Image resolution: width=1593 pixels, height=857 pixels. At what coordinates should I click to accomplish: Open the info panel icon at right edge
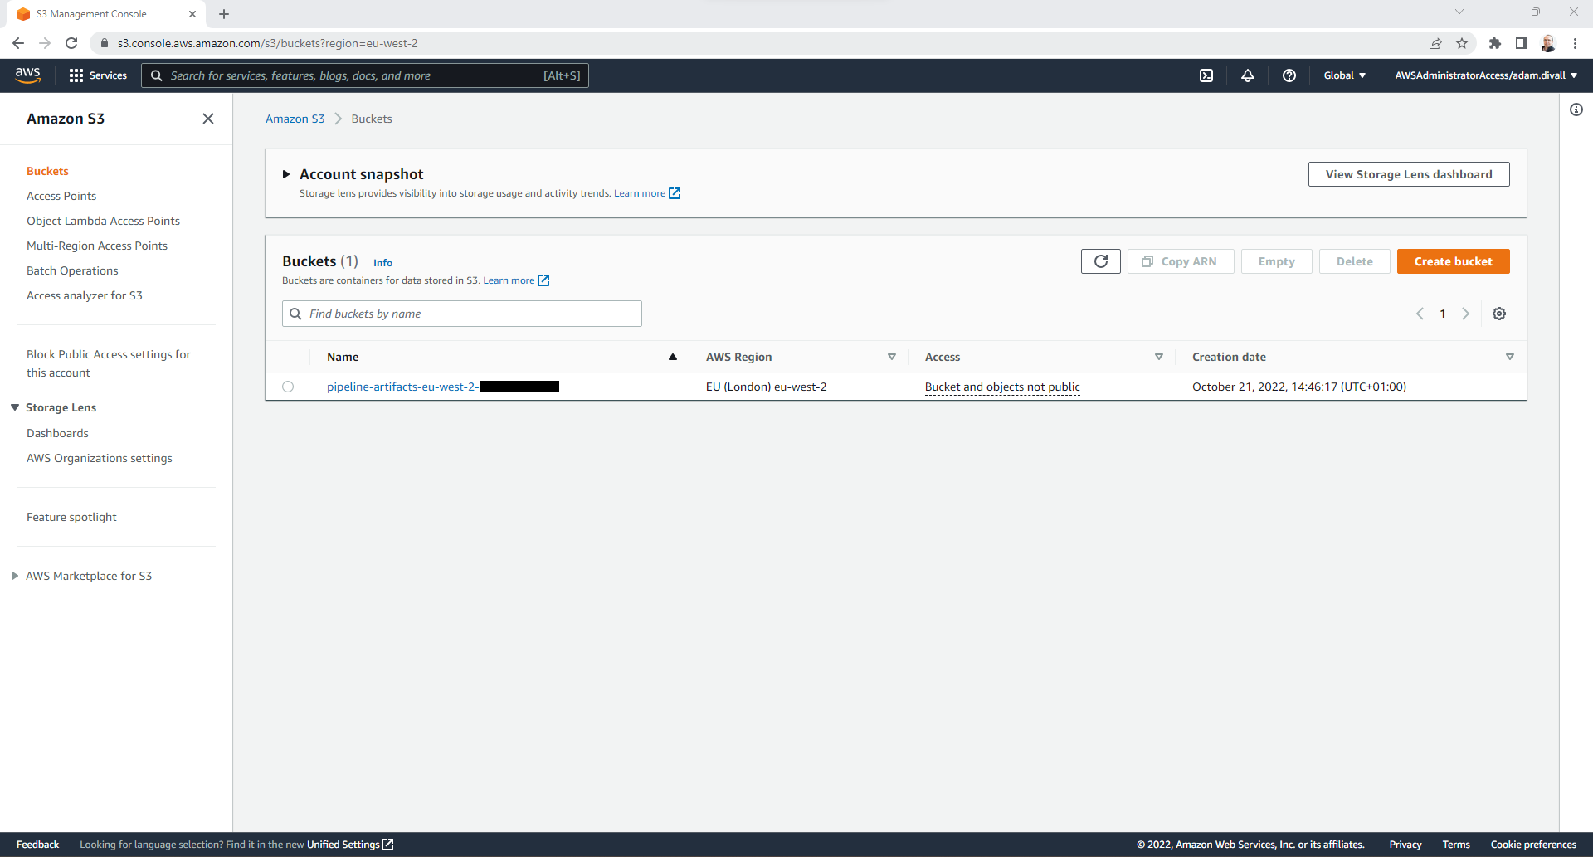1576,110
